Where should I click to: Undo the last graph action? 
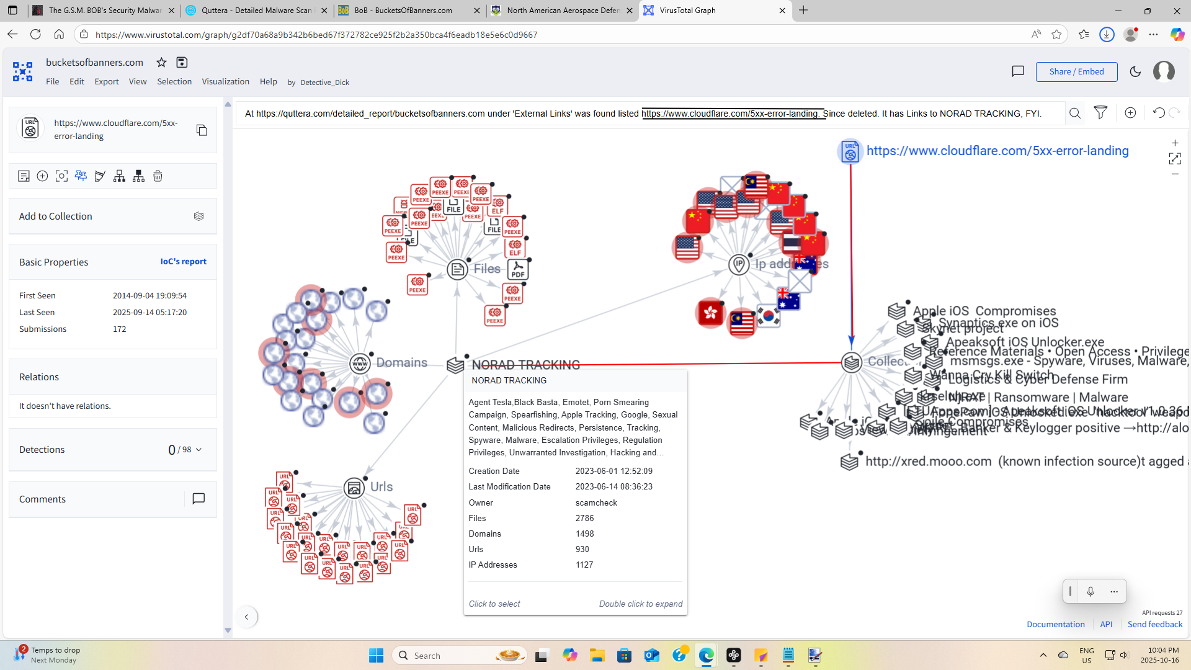1159,113
